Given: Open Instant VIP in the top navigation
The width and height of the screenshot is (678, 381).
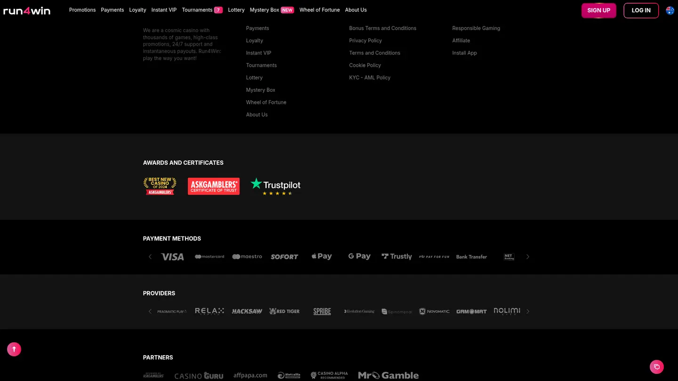Looking at the screenshot, I should click(164, 10).
